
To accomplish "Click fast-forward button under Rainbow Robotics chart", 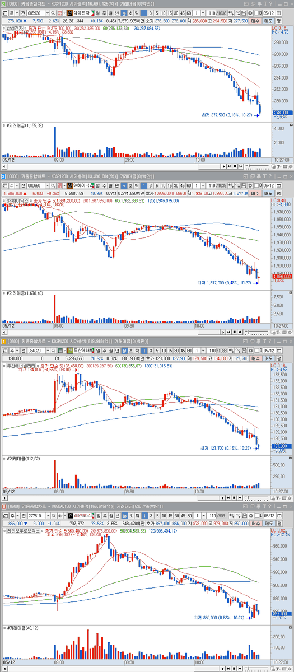I will (x=240, y=668).
